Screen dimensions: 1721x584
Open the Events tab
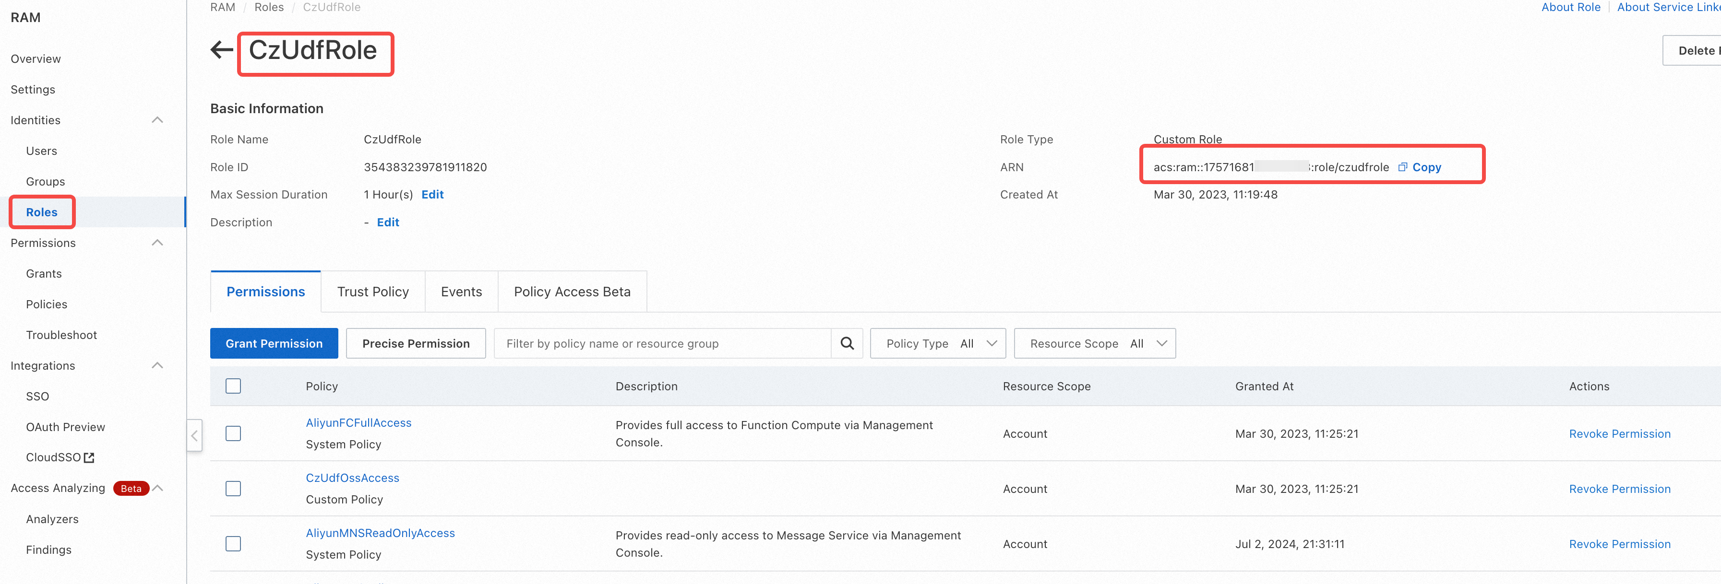click(461, 292)
